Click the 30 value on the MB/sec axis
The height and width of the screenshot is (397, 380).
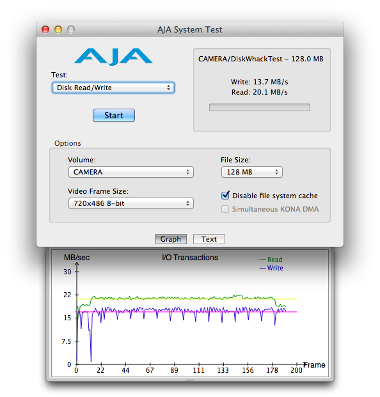[67, 272]
